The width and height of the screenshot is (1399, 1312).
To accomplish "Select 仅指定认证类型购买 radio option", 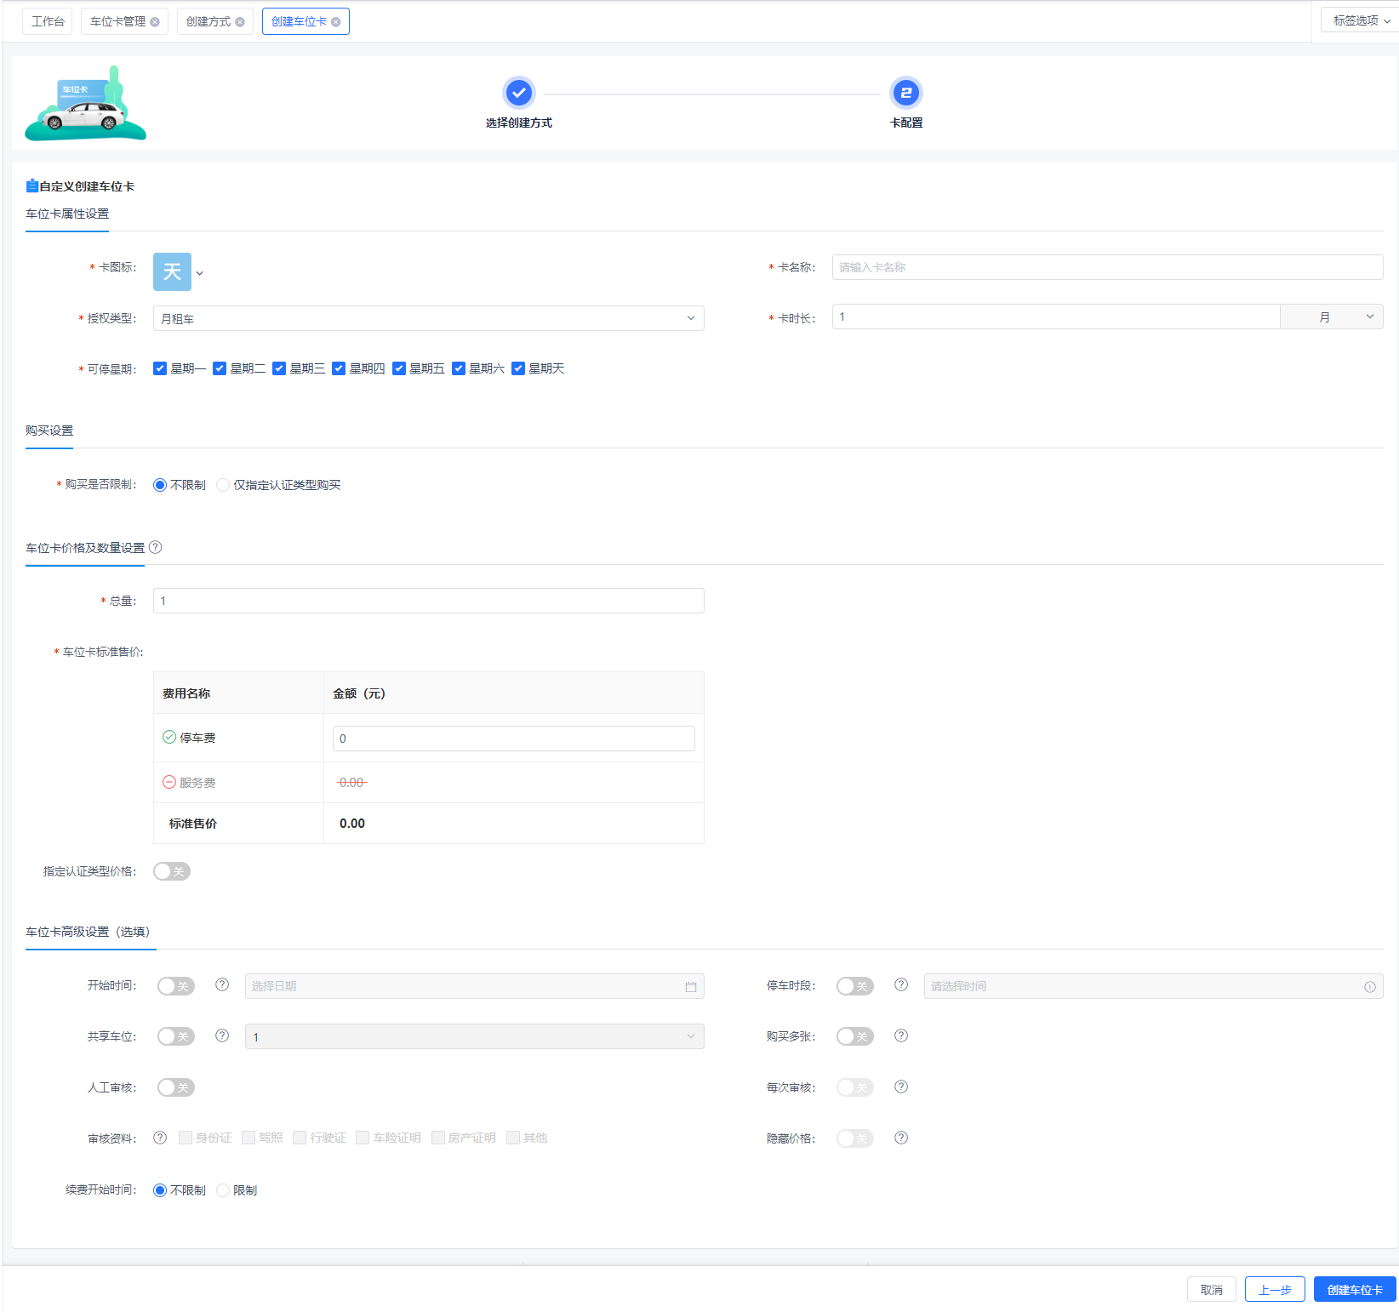I will pyautogui.click(x=223, y=485).
